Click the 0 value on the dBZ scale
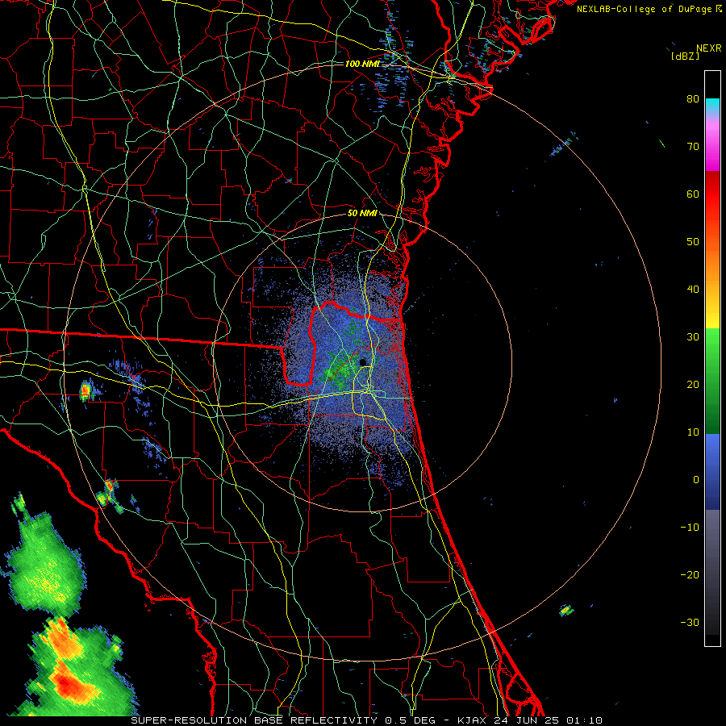 click(696, 480)
